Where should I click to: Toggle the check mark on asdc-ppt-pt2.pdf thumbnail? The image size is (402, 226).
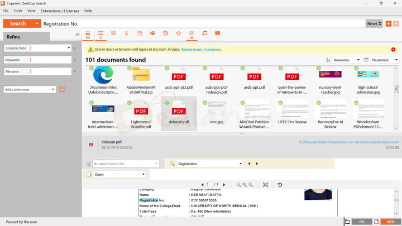click(167, 68)
